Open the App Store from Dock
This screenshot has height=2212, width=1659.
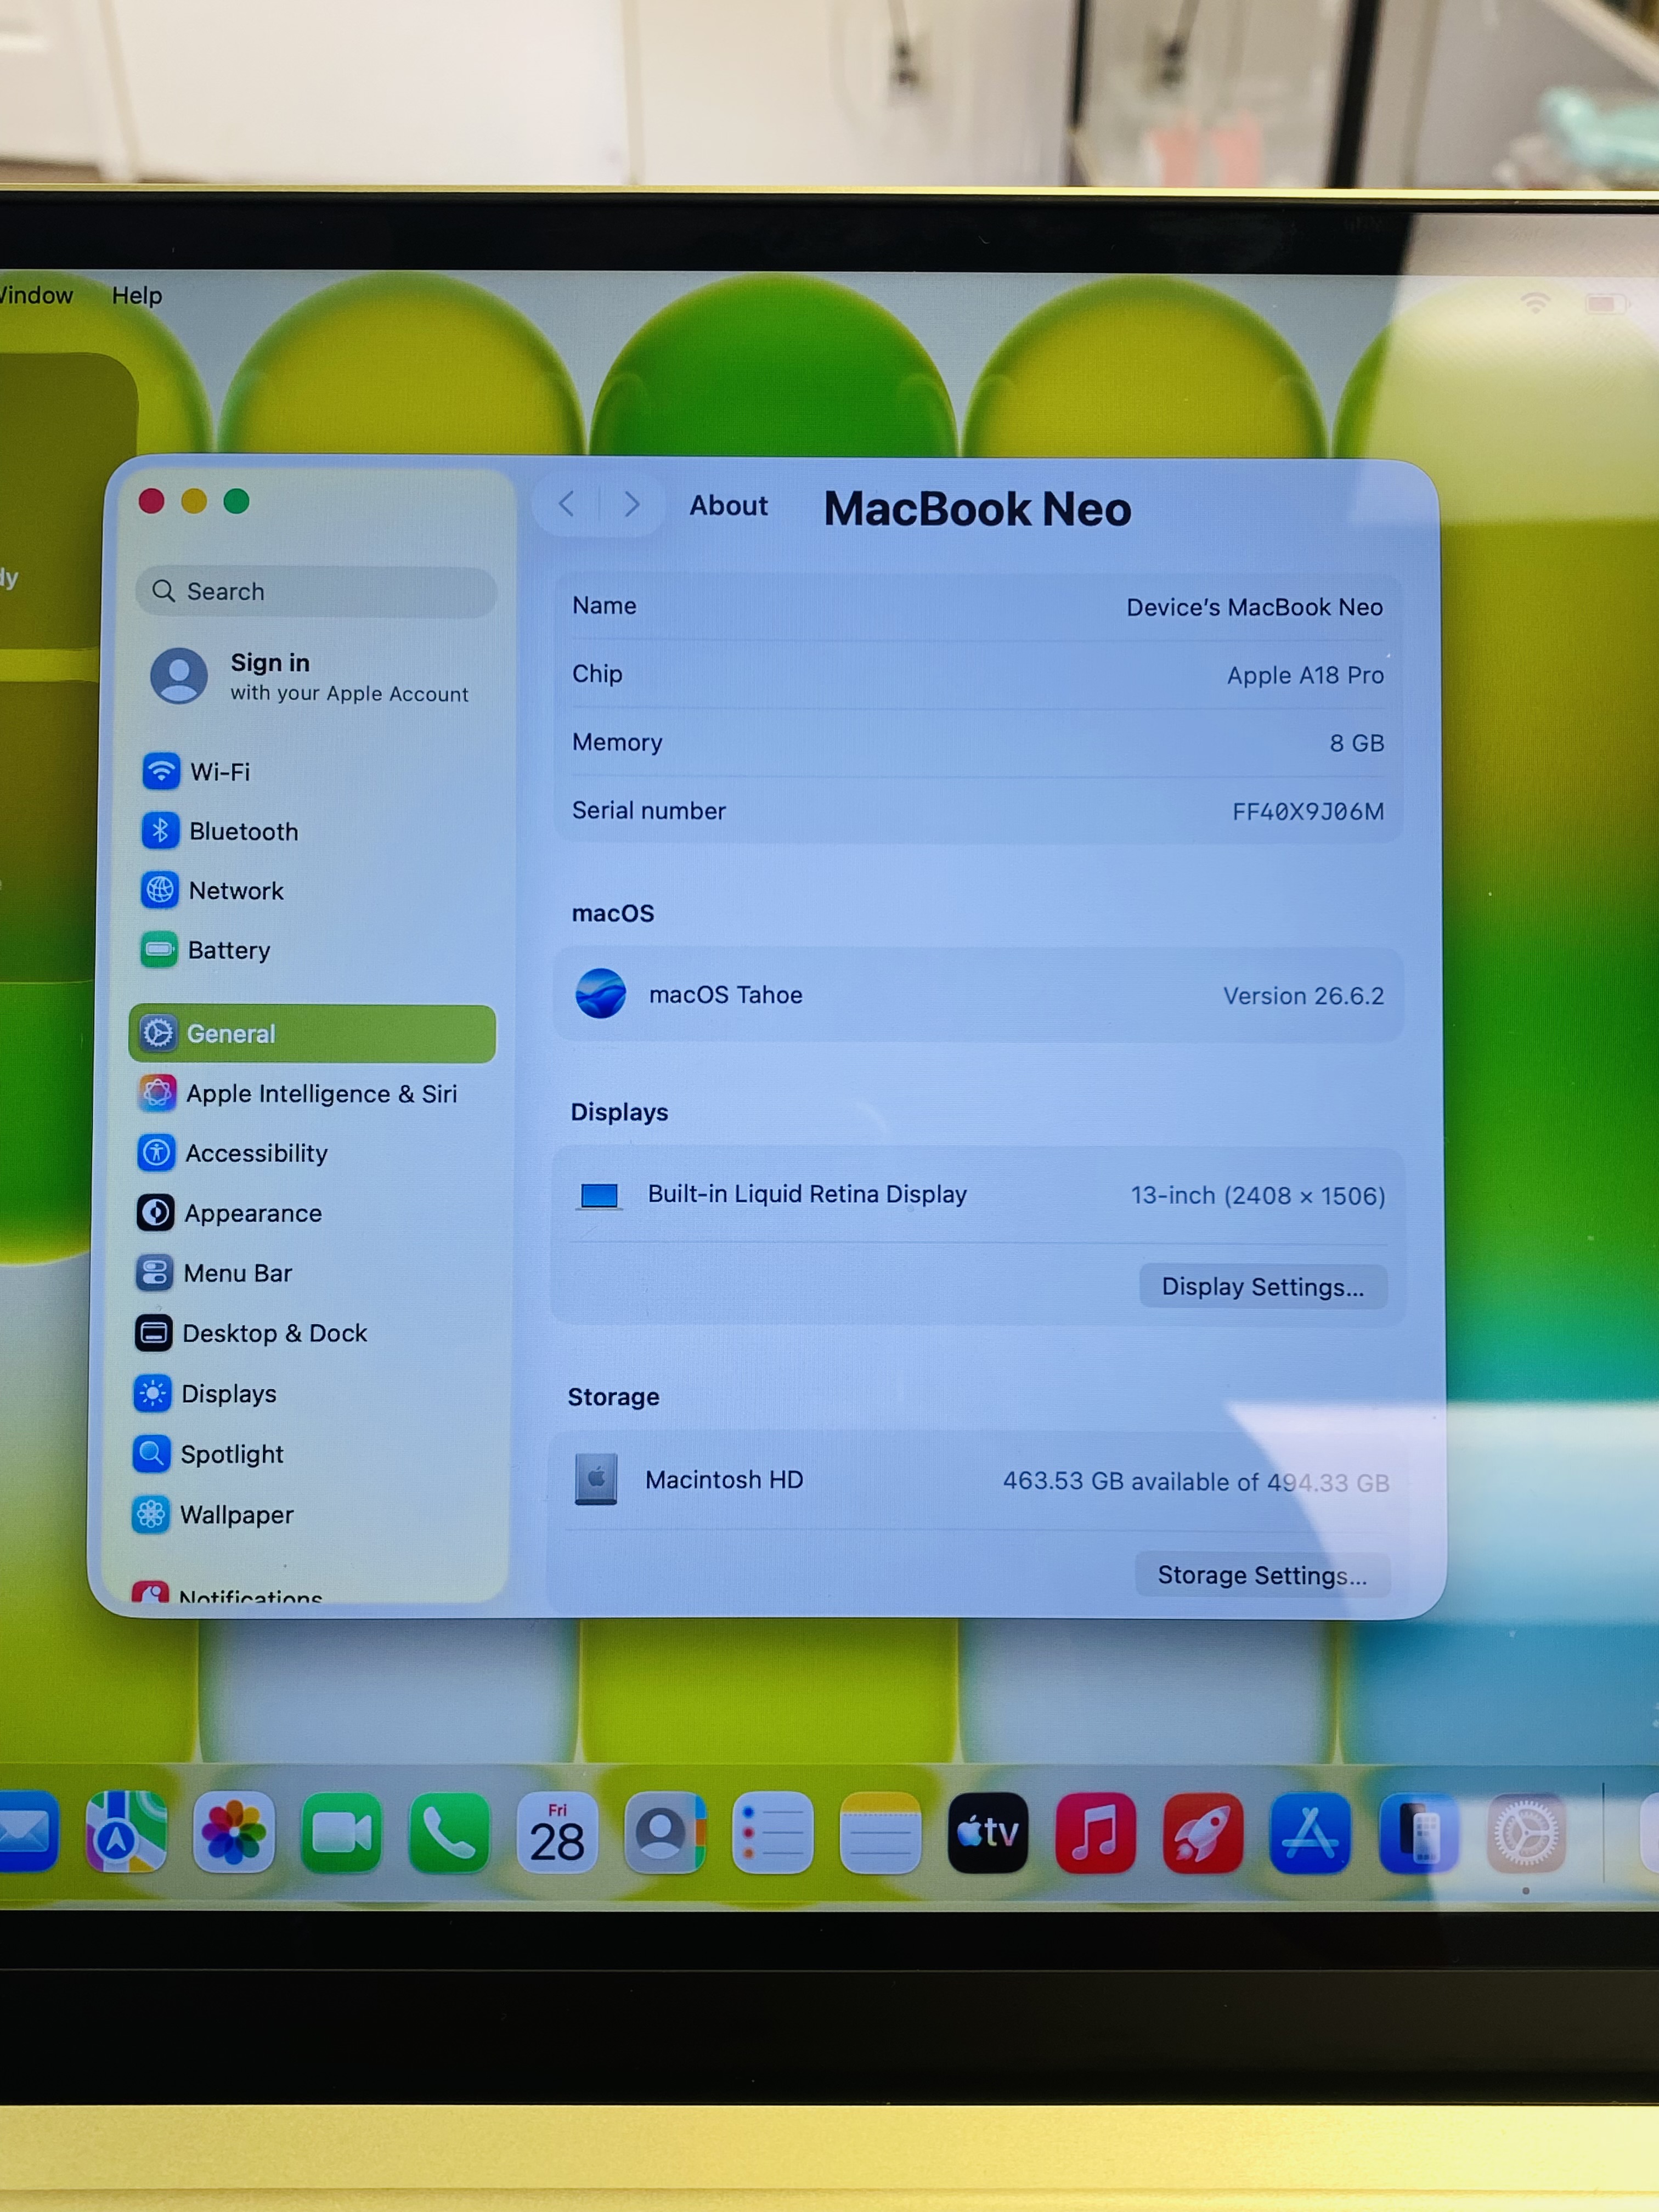(x=1310, y=1832)
